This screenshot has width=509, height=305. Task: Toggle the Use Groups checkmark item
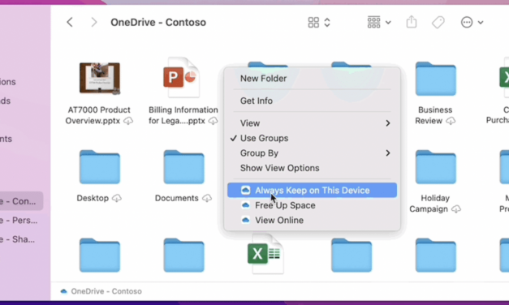pyautogui.click(x=312, y=138)
